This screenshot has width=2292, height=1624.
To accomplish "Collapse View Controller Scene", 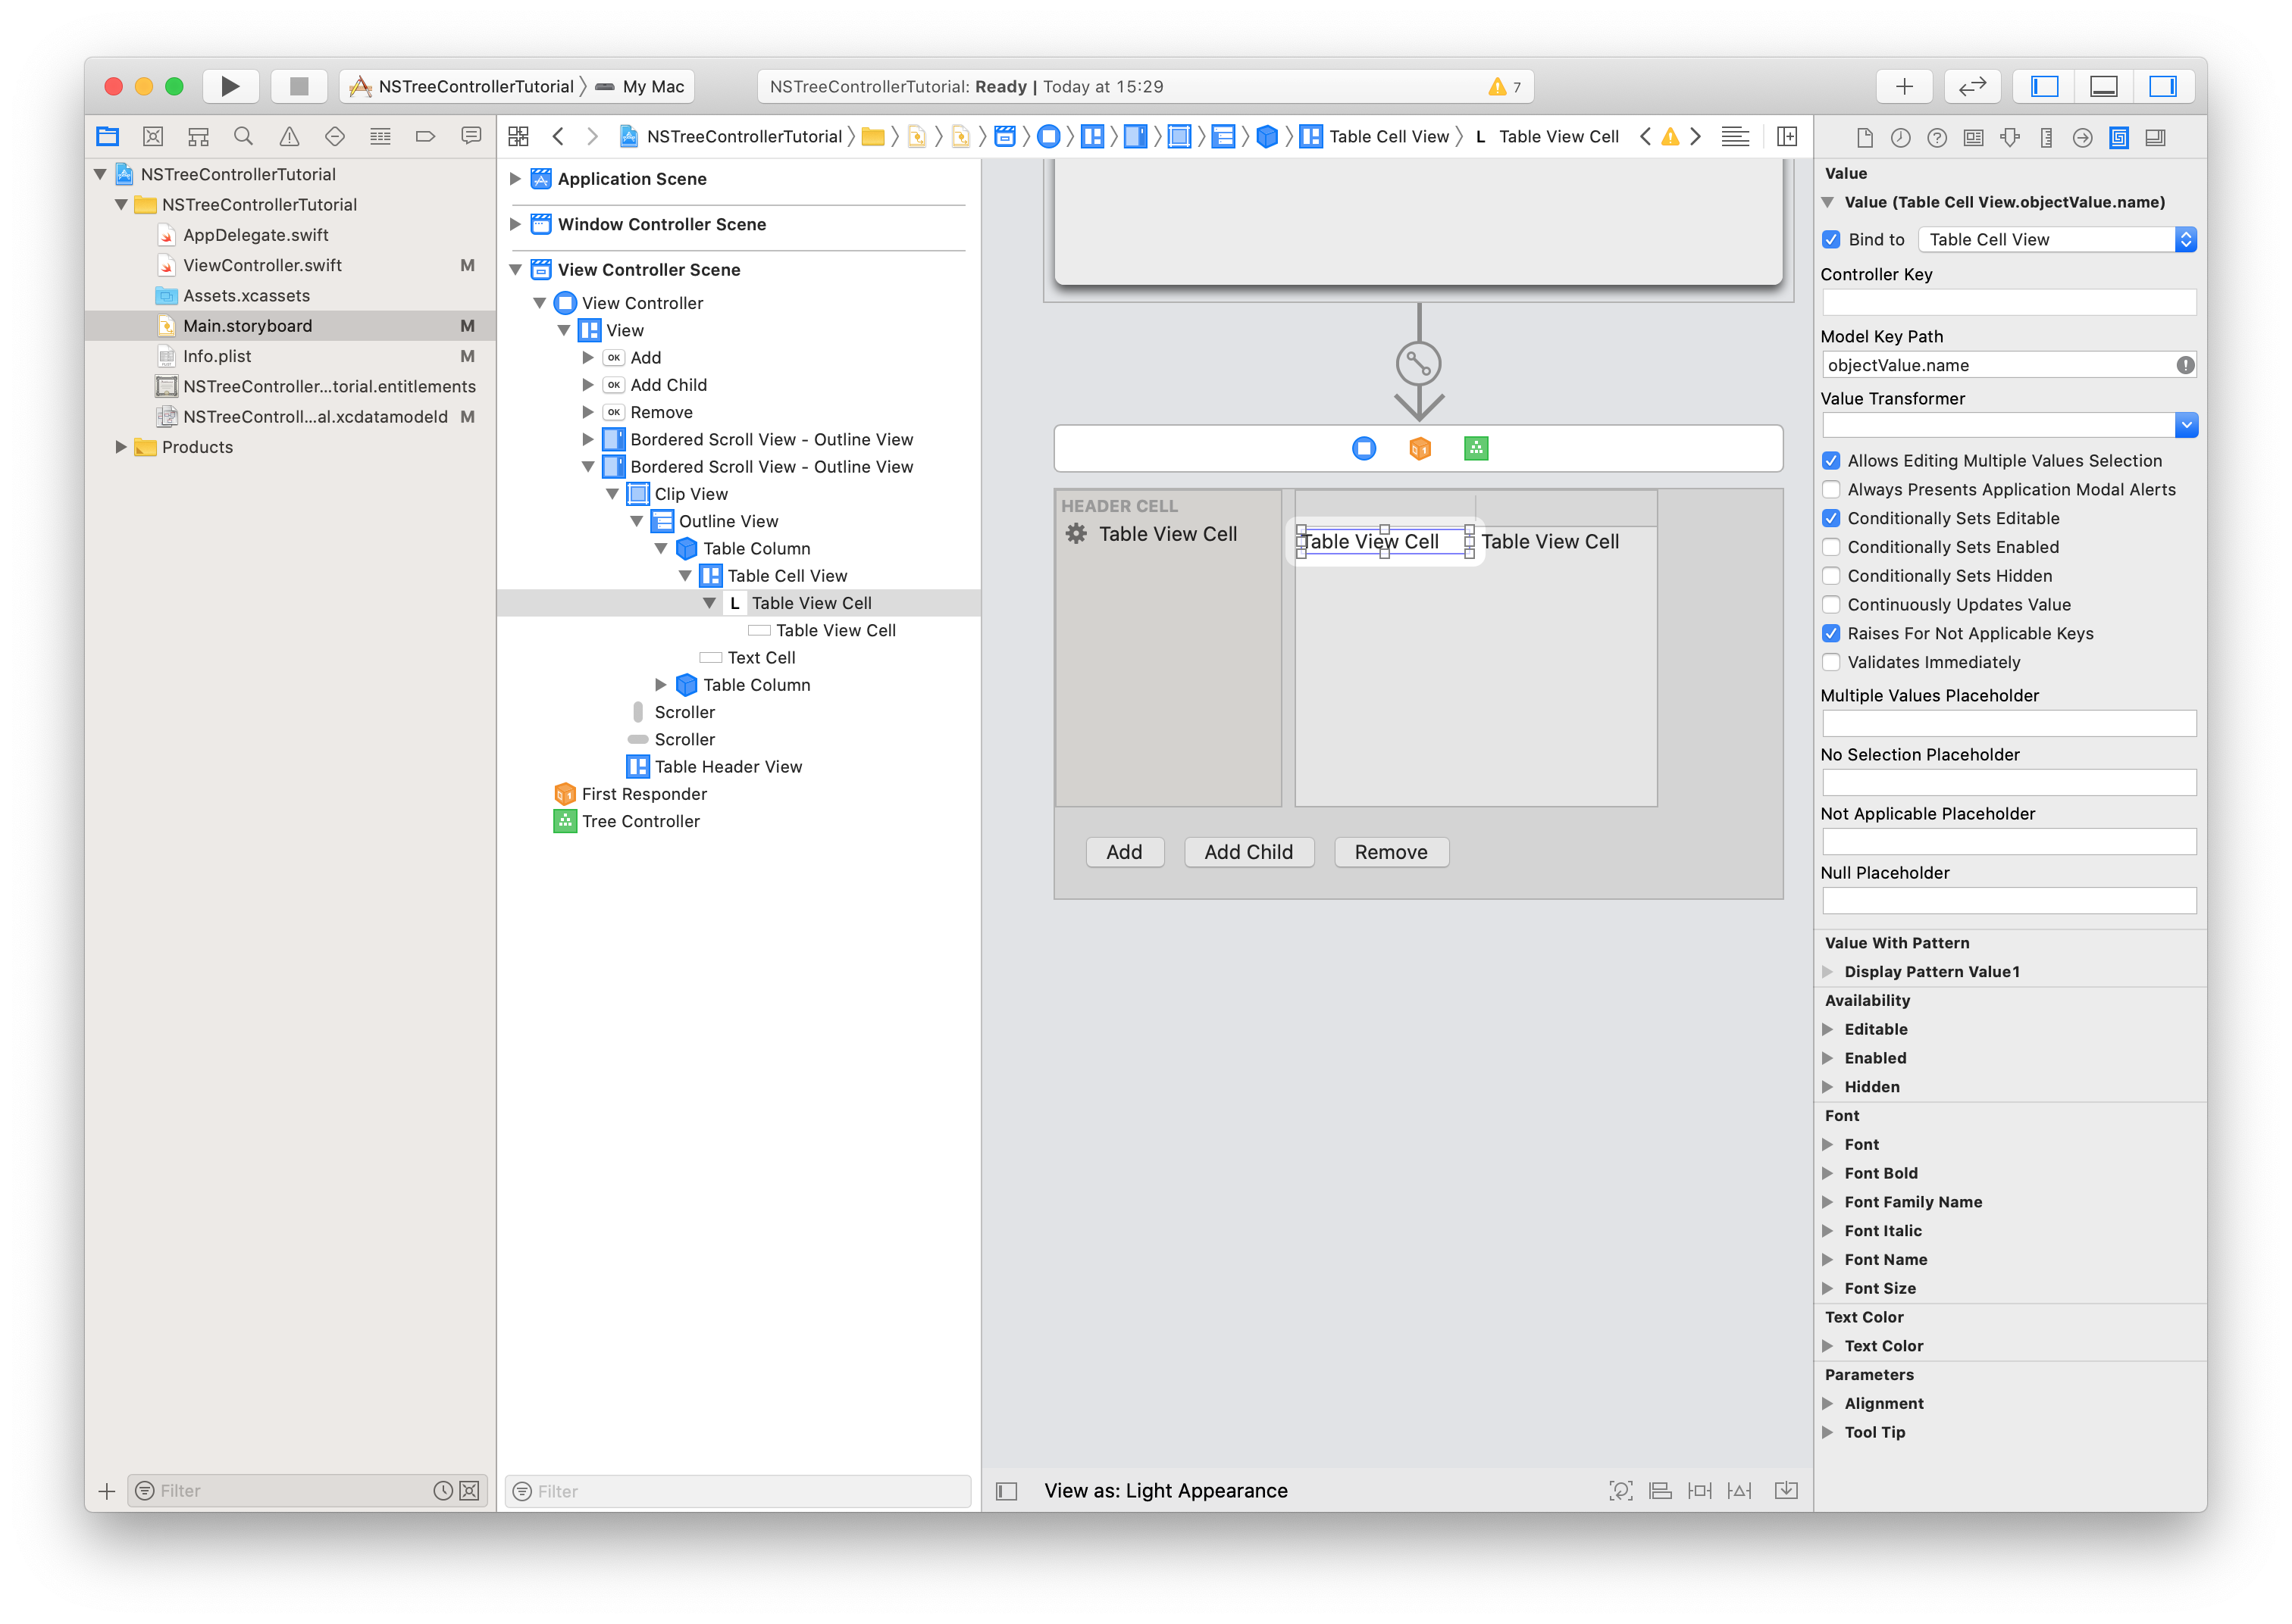I will [515, 270].
